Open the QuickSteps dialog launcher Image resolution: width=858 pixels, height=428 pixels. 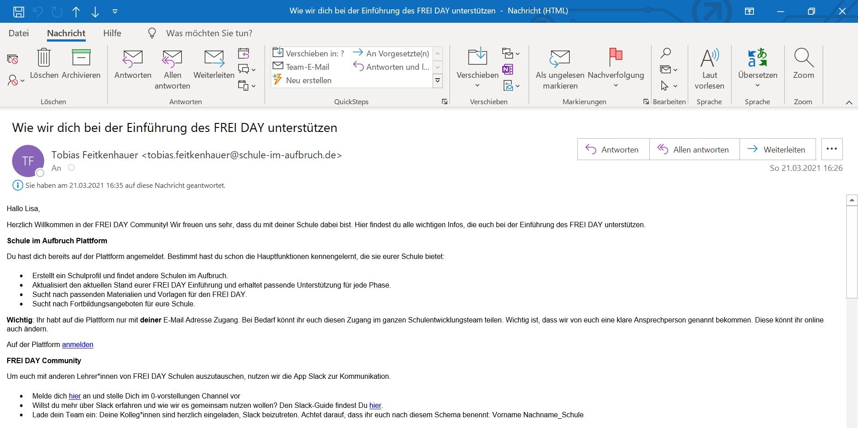click(445, 102)
